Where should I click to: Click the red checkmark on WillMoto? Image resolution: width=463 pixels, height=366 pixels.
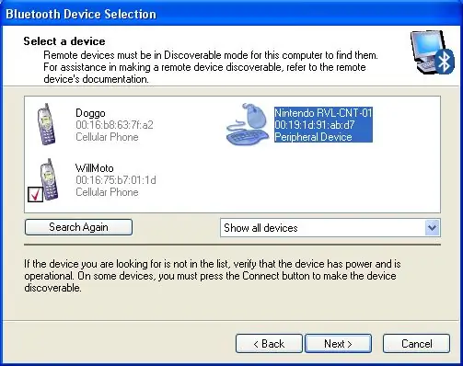tap(35, 194)
